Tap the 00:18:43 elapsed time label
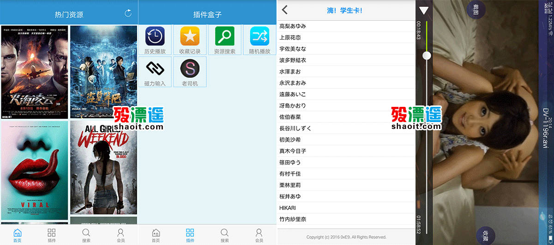Viewport: 554px width, 245px height. pos(418,29)
